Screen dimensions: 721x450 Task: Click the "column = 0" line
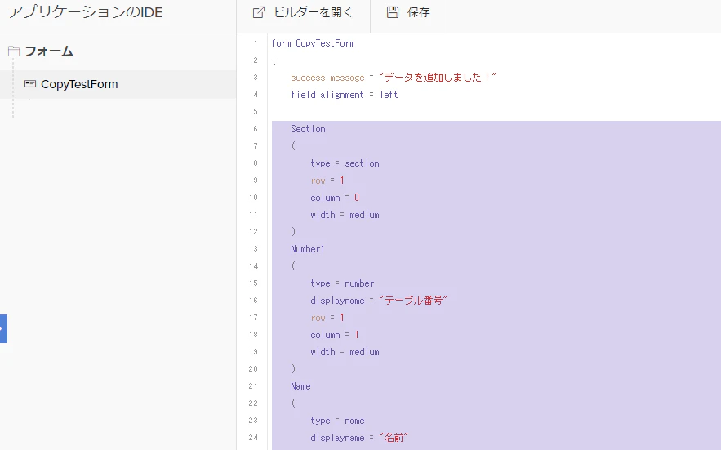[335, 198]
